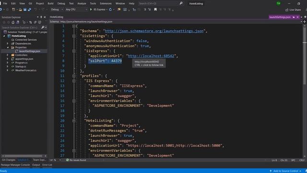Start debugging with green play icon
The height and width of the screenshot is (173, 307).
[x=91, y=10]
